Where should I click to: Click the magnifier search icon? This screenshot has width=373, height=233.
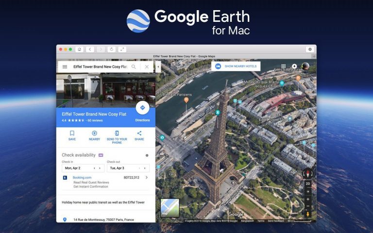click(x=134, y=67)
